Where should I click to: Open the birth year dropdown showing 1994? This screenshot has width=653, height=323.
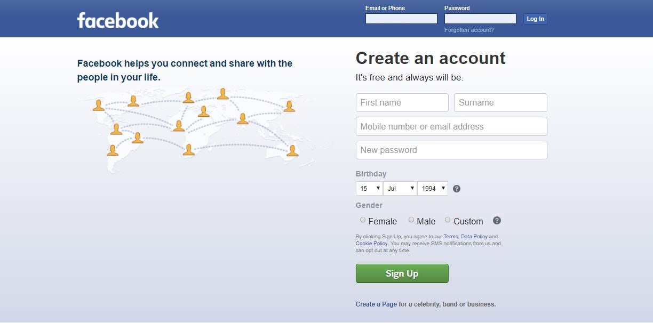432,188
